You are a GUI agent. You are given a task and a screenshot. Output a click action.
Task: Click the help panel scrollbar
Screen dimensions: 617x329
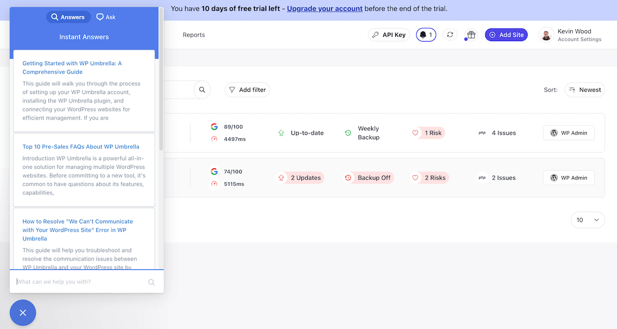[161, 82]
